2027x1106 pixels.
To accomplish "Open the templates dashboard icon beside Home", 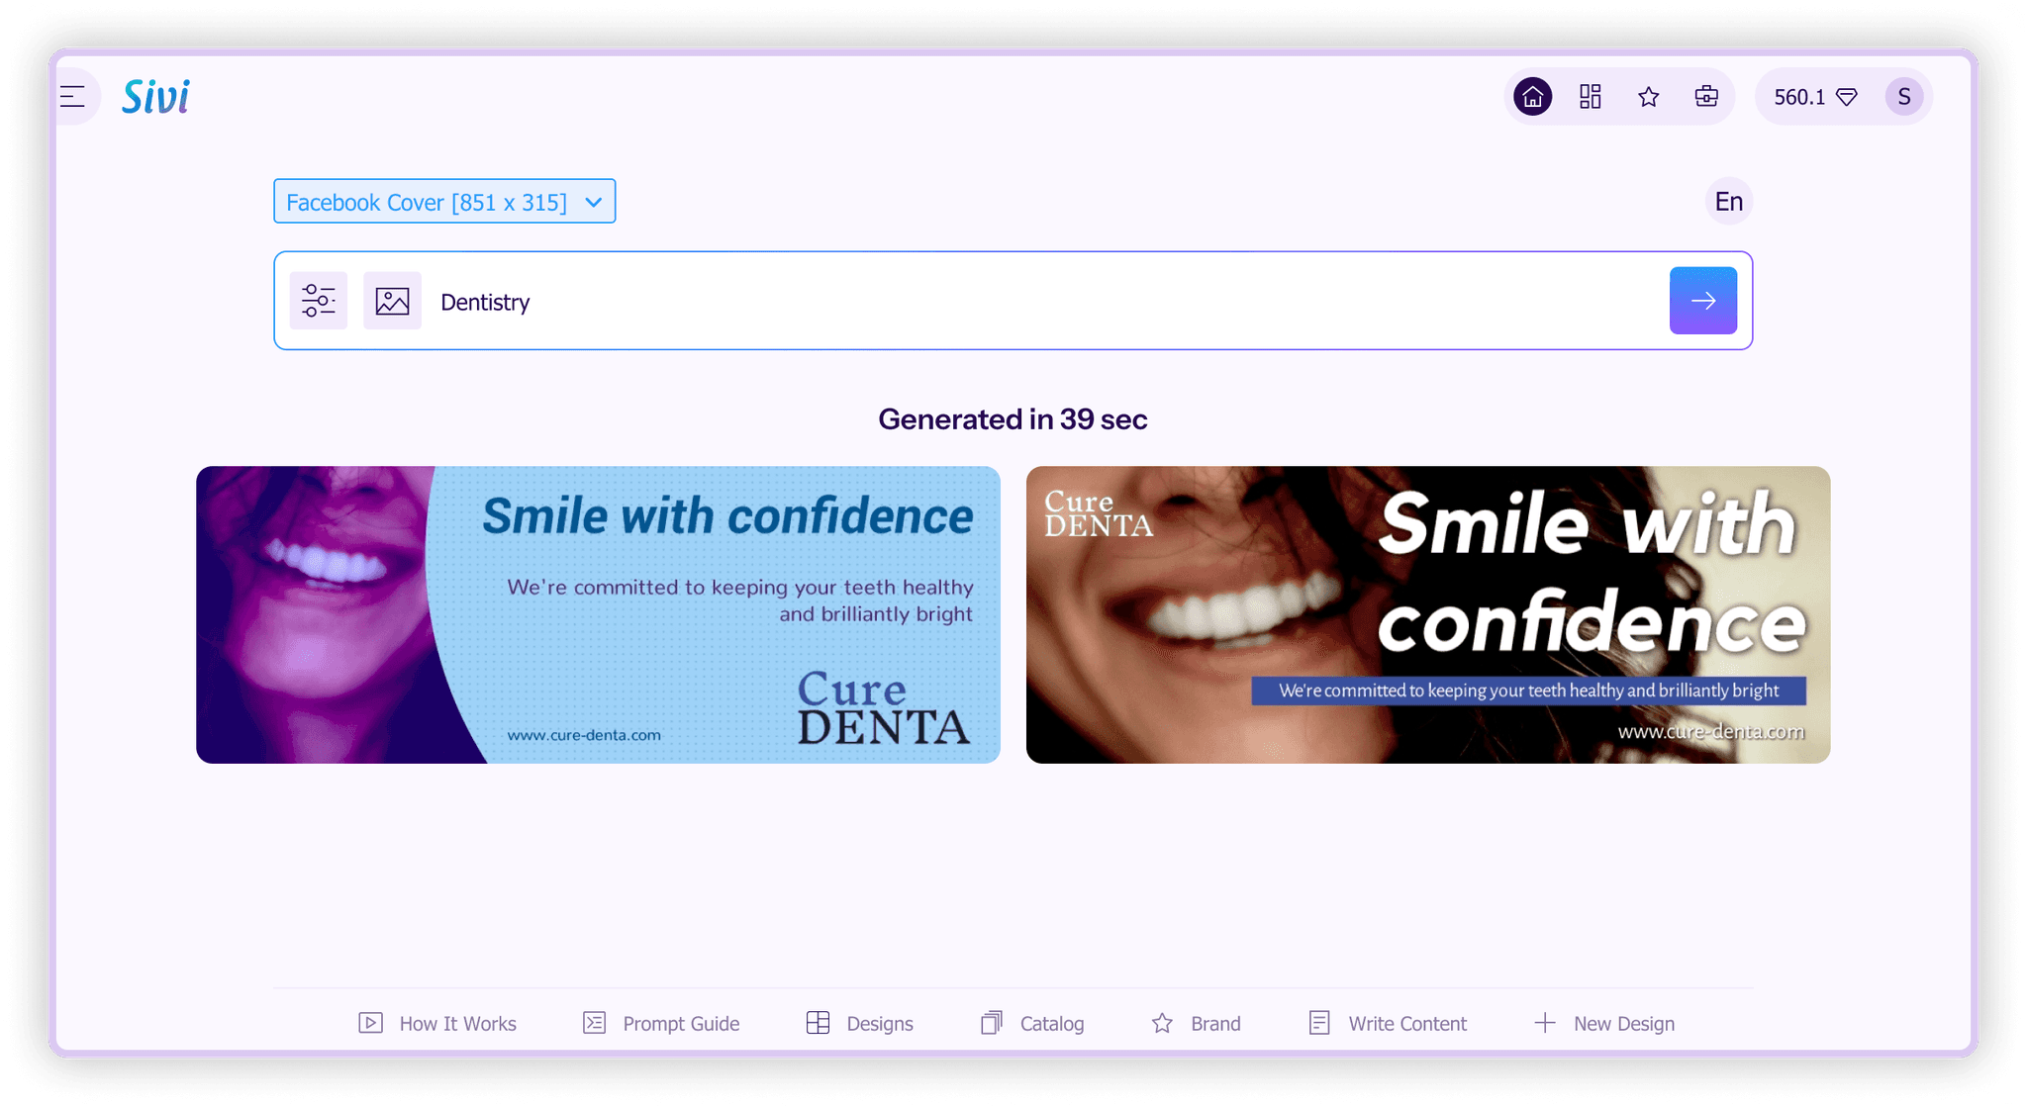I will (x=1590, y=96).
